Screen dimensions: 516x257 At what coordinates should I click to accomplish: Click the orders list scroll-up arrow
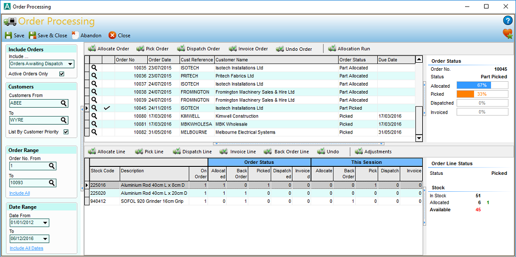(419, 59)
